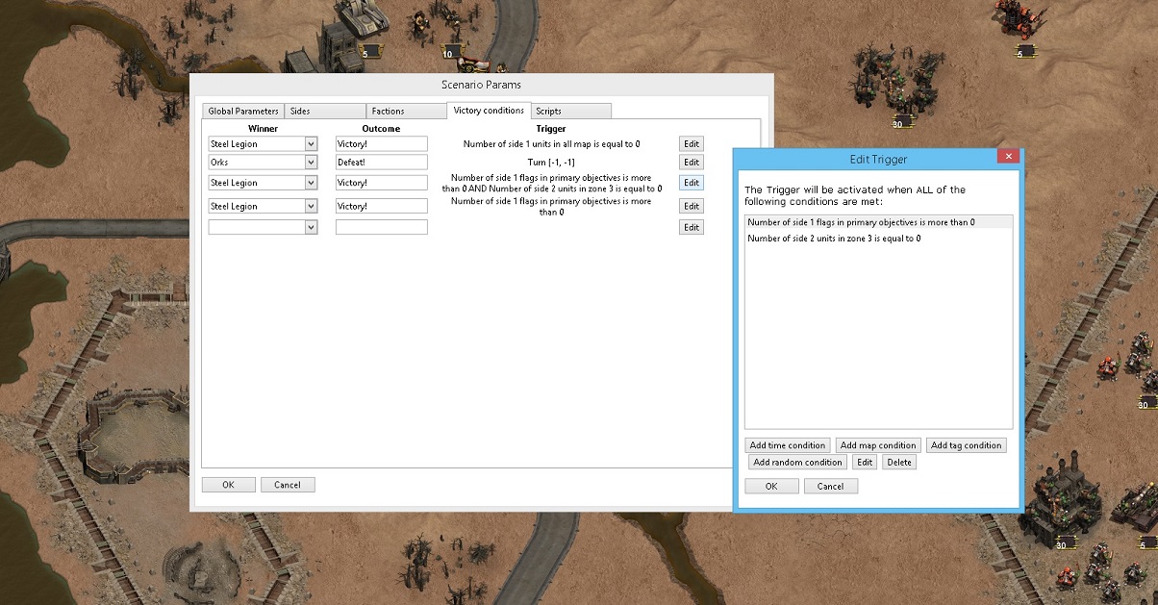Cancel the Scenario Params dialog
The image size is (1158, 605).
(288, 485)
